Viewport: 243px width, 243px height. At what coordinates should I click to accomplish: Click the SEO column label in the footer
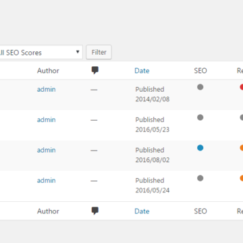pos(200,211)
